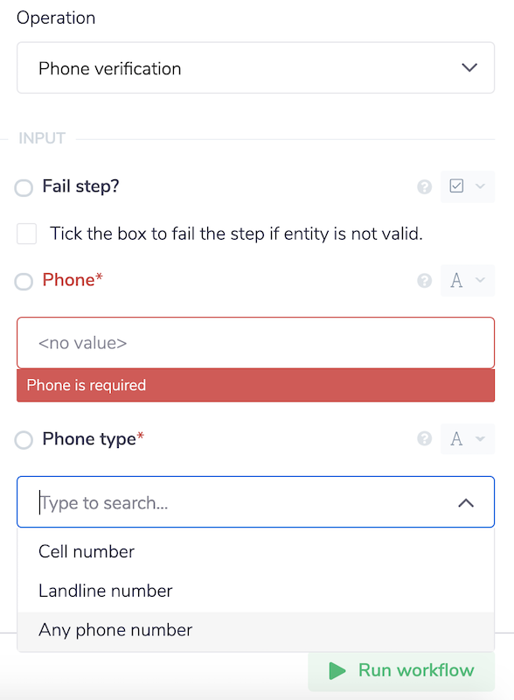Select the radio button next to Phone

(24, 281)
